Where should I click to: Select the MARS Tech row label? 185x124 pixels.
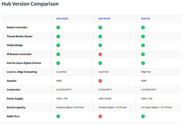click(x=13, y=116)
